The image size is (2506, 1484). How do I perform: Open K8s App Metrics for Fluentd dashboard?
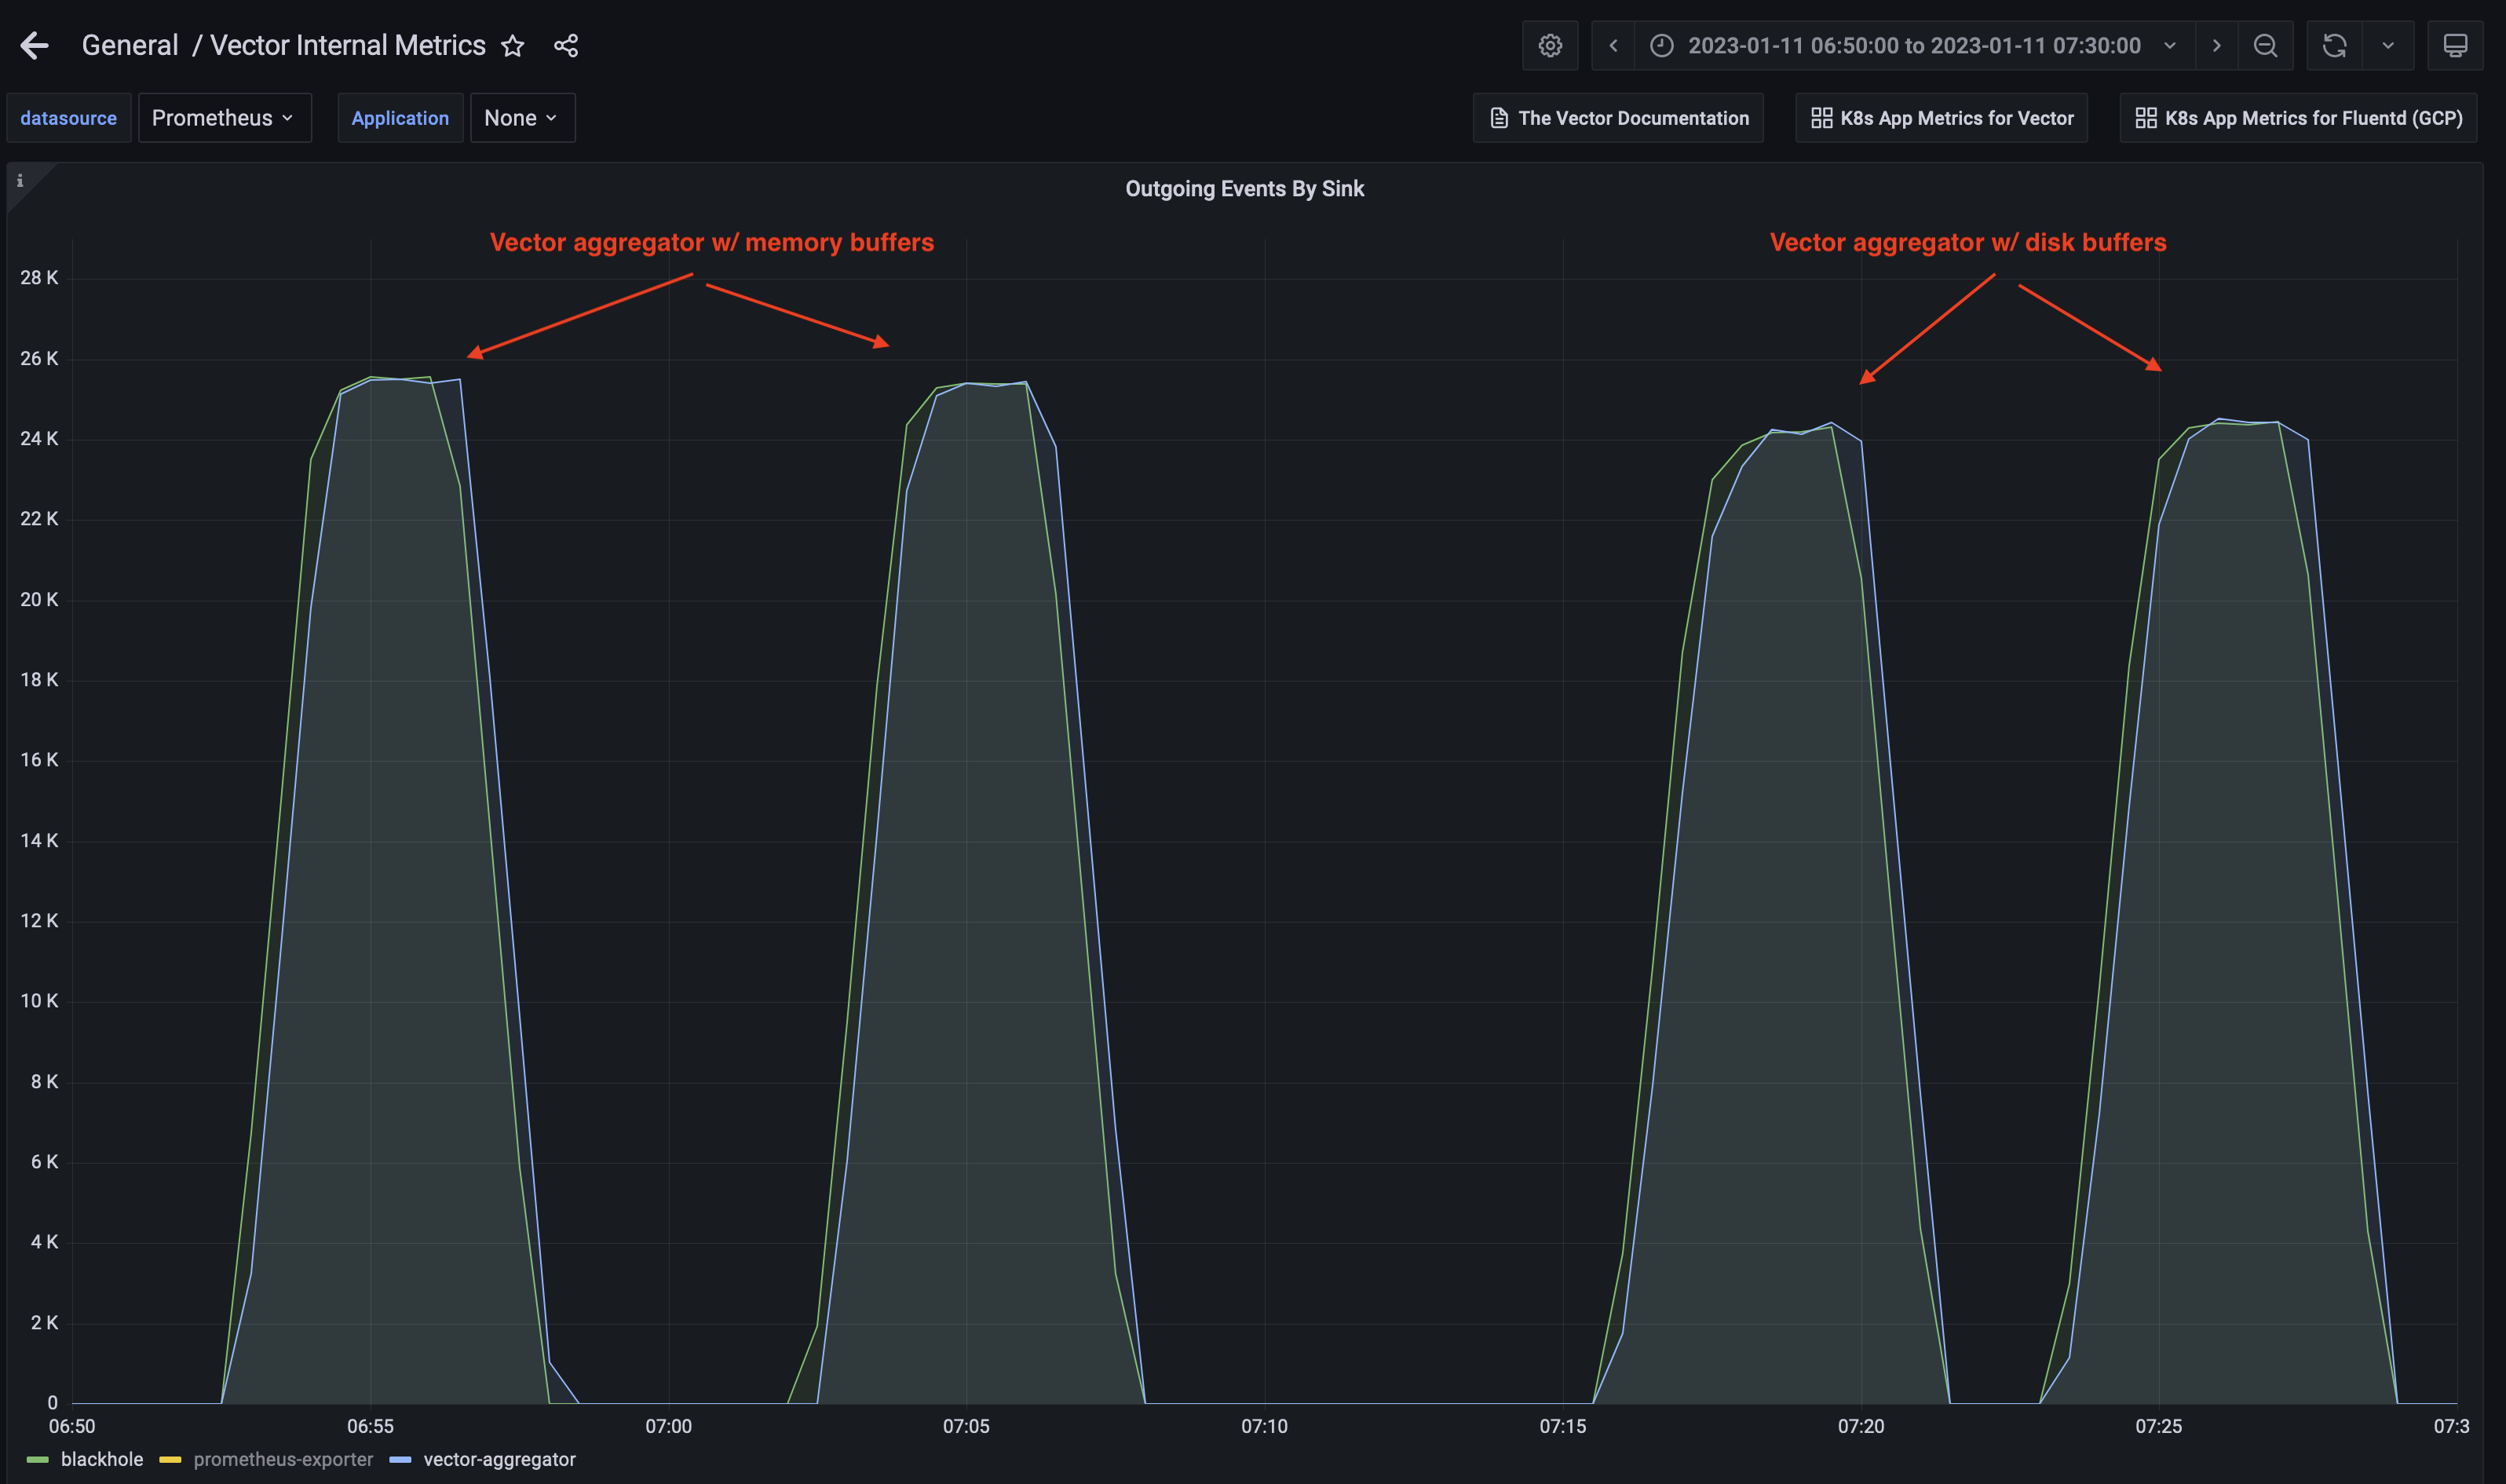click(x=2297, y=117)
